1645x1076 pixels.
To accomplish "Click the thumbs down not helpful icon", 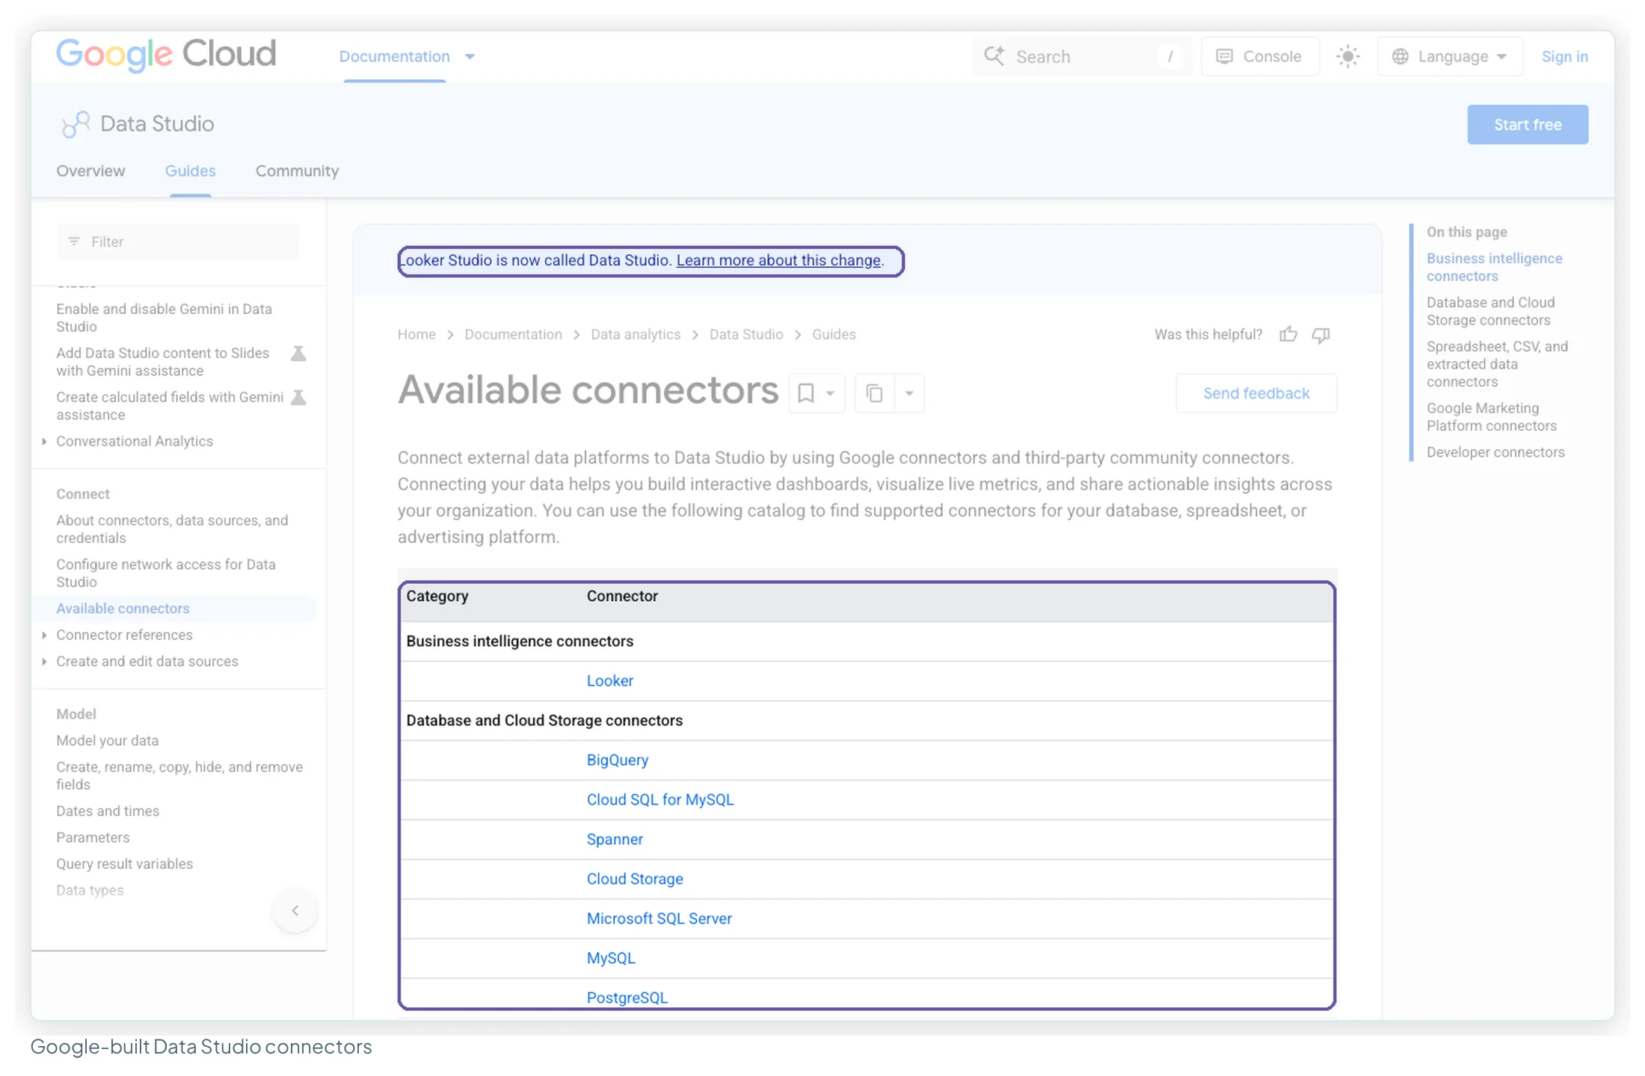I will [1321, 334].
